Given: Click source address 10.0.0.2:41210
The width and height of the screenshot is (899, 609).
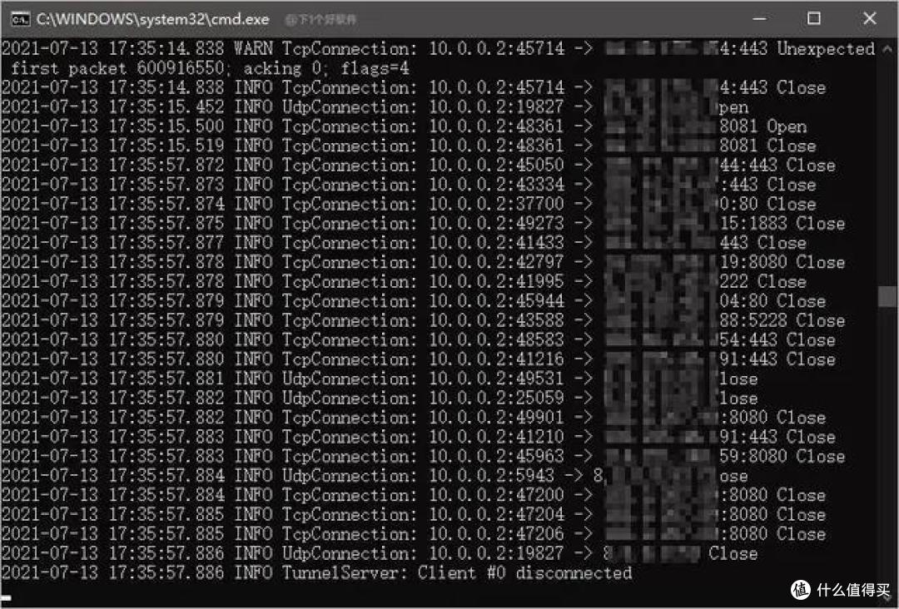Looking at the screenshot, I should pos(496,438).
